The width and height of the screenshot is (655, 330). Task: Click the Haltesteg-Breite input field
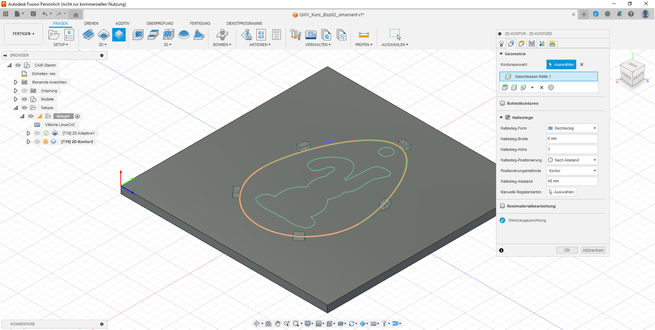coord(572,139)
